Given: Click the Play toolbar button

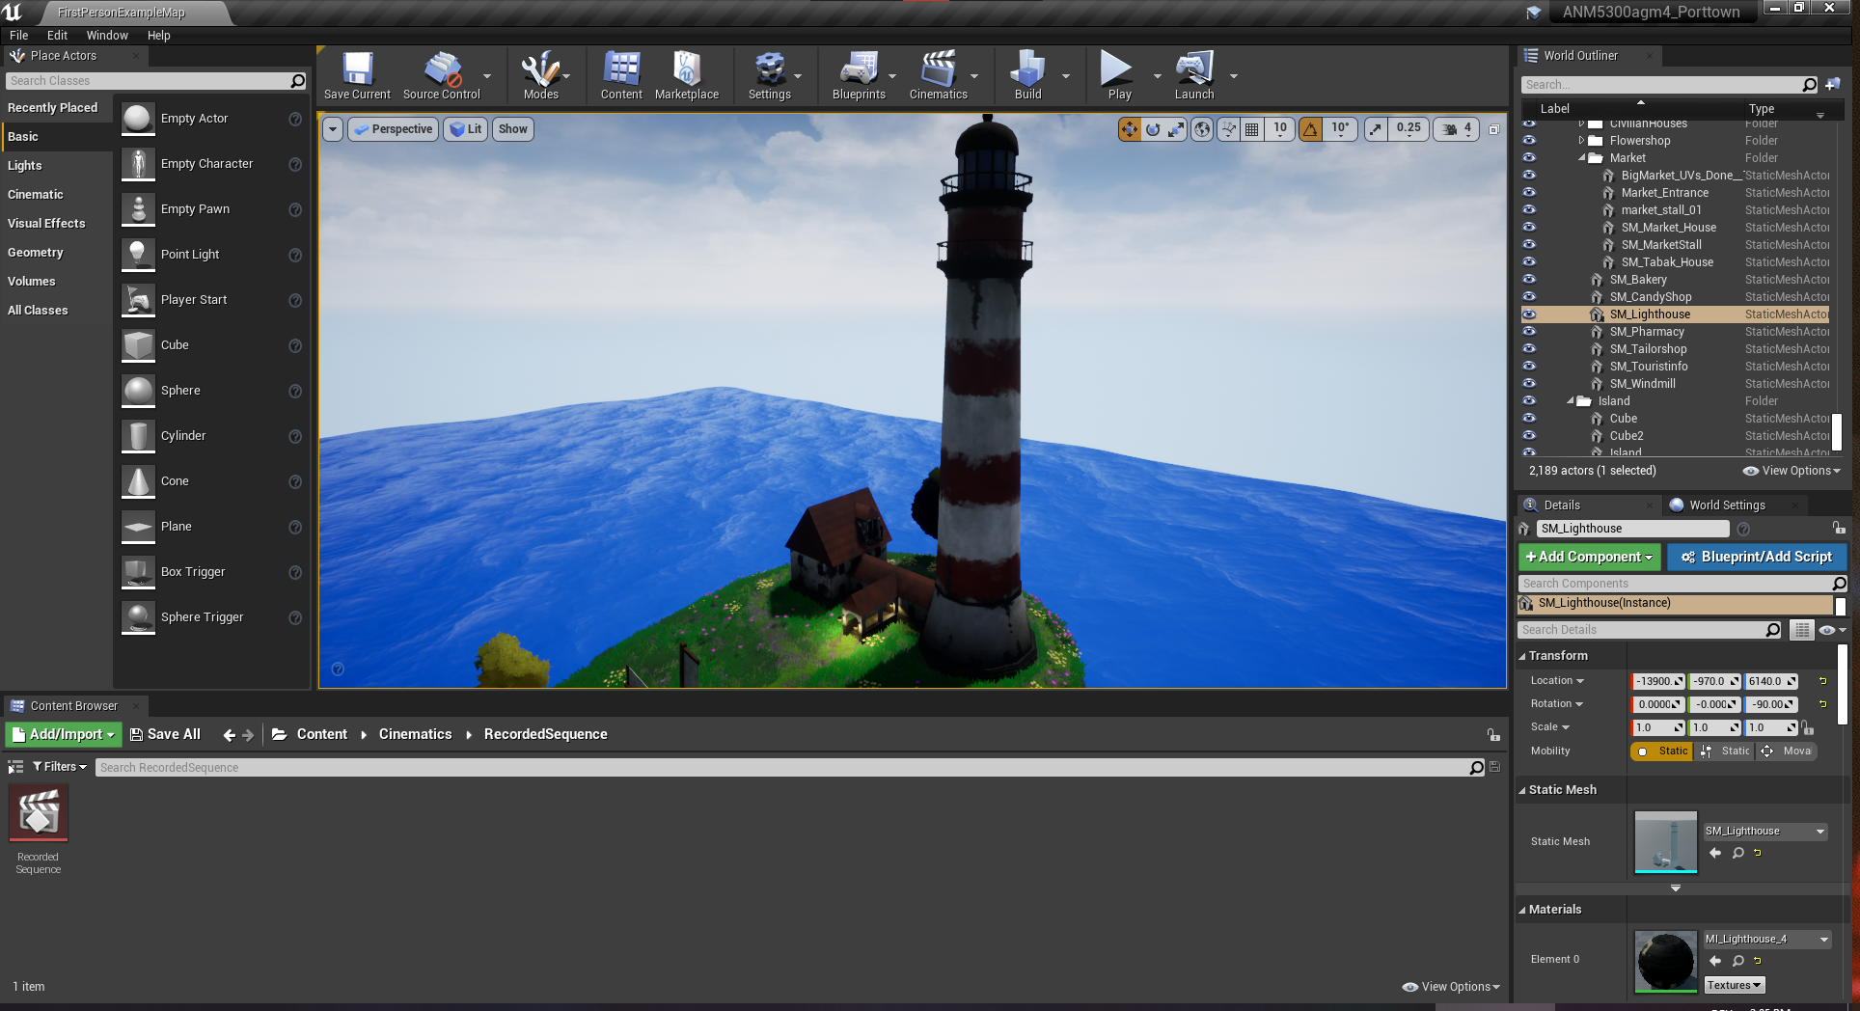Looking at the screenshot, I should (1118, 75).
